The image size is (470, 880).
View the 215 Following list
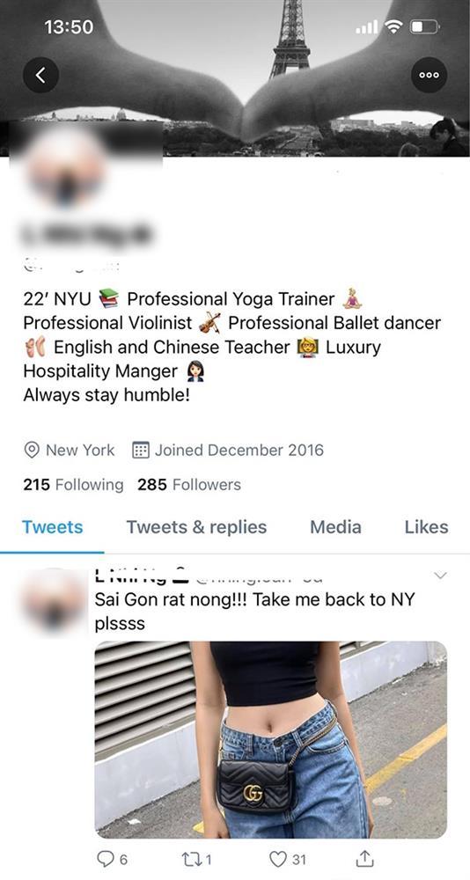point(73,485)
